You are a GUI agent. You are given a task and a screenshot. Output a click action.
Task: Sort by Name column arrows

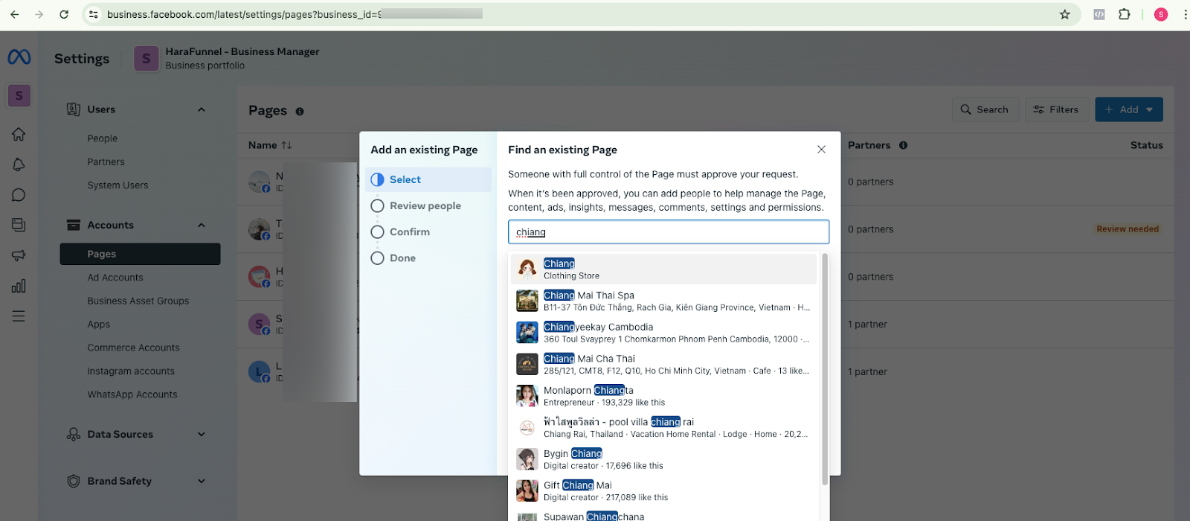click(286, 145)
